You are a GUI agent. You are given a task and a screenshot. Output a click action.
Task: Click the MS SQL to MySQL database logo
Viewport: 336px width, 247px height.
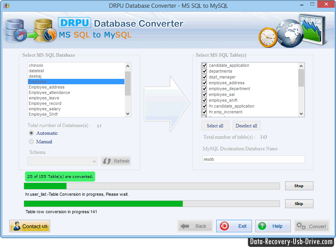click(x=31, y=30)
